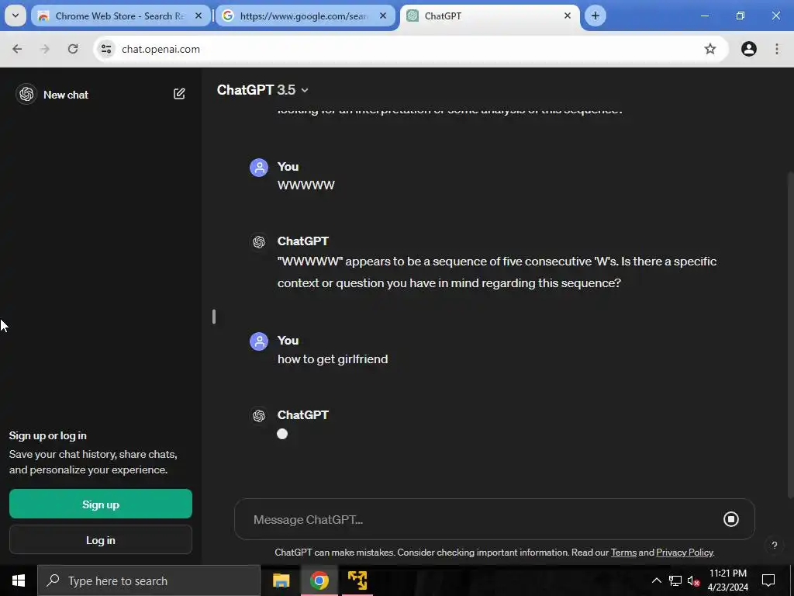Image resolution: width=794 pixels, height=596 pixels.
Task: Close the ChatGPT tab
Action: pyautogui.click(x=568, y=16)
